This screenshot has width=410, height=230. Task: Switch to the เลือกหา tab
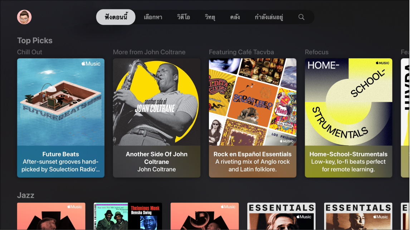click(153, 17)
